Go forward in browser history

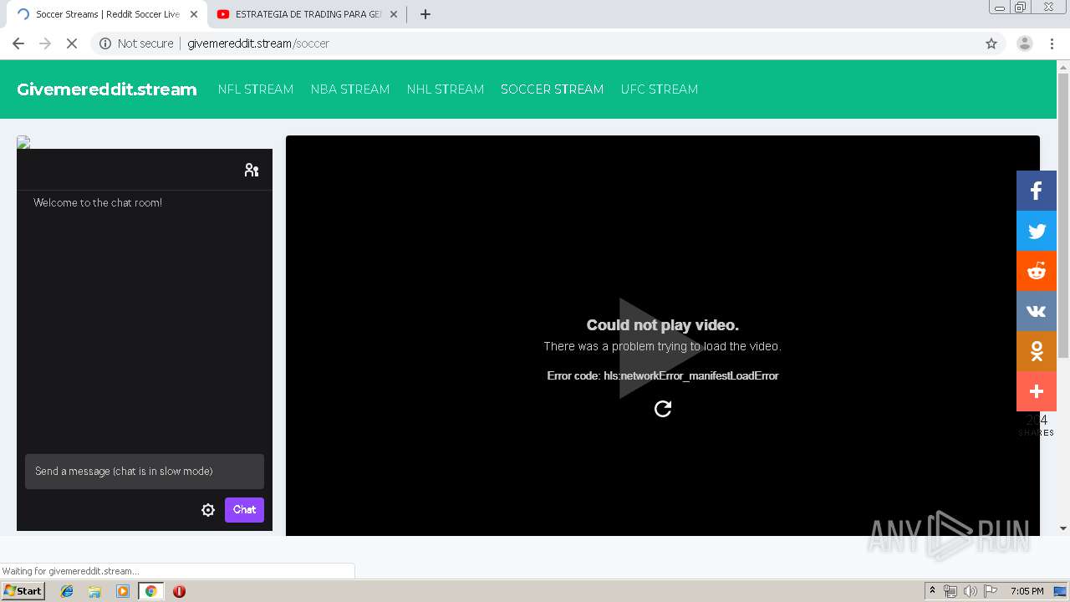[x=45, y=43]
